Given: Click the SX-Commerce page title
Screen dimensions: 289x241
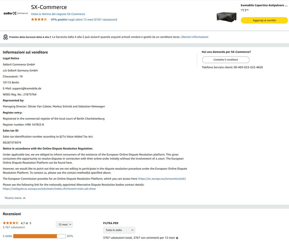Looking at the screenshot, I should point(49,7).
